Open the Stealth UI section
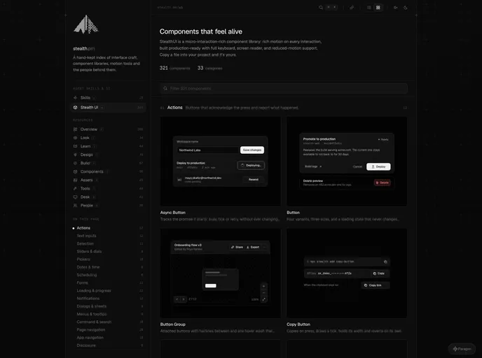482x358 pixels. pyautogui.click(x=108, y=108)
